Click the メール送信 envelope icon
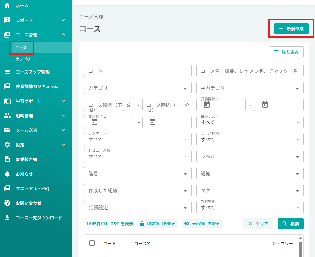315x257 pixels. pyautogui.click(x=7, y=130)
